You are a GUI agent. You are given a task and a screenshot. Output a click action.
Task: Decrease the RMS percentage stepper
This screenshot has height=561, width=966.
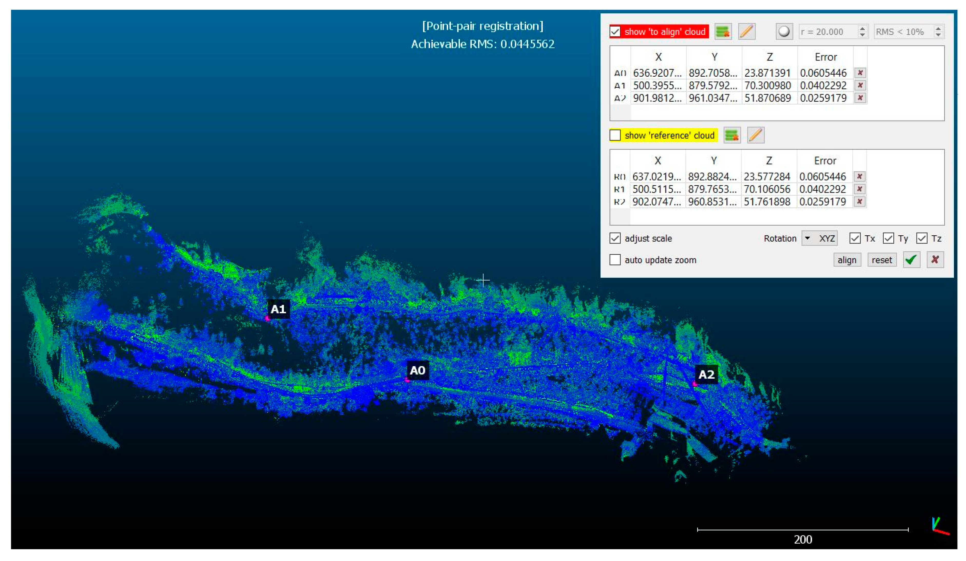pos(938,34)
